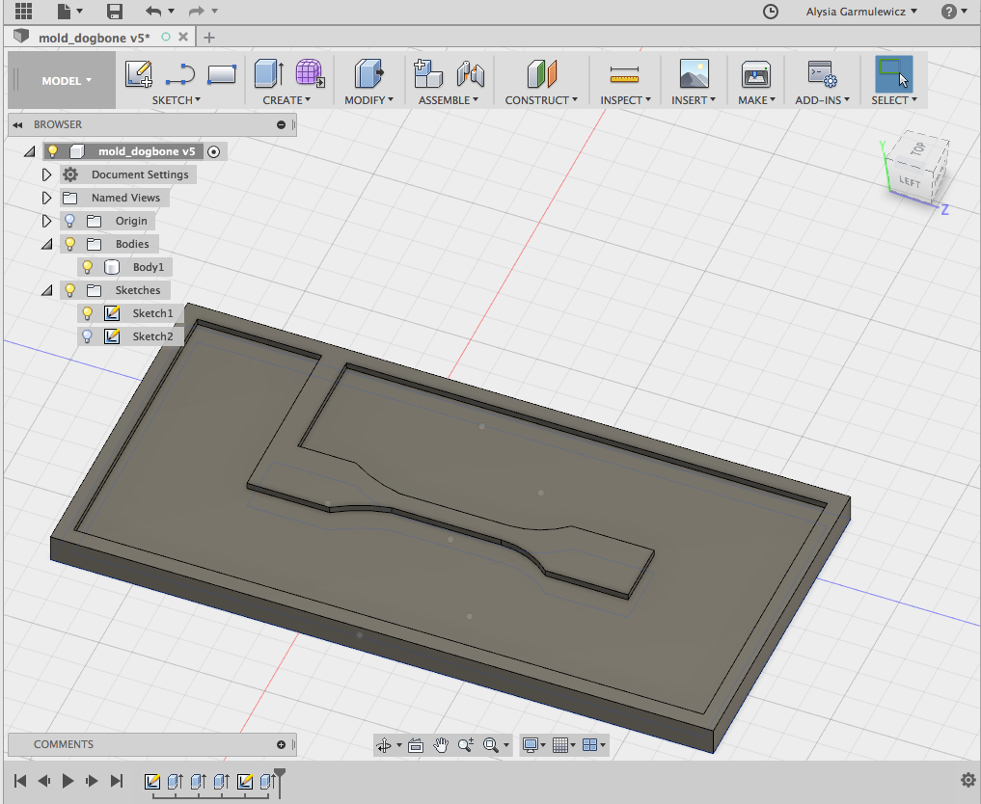Expand the Origin folder node
The height and width of the screenshot is (804, 981).
[x=46, y=221]
